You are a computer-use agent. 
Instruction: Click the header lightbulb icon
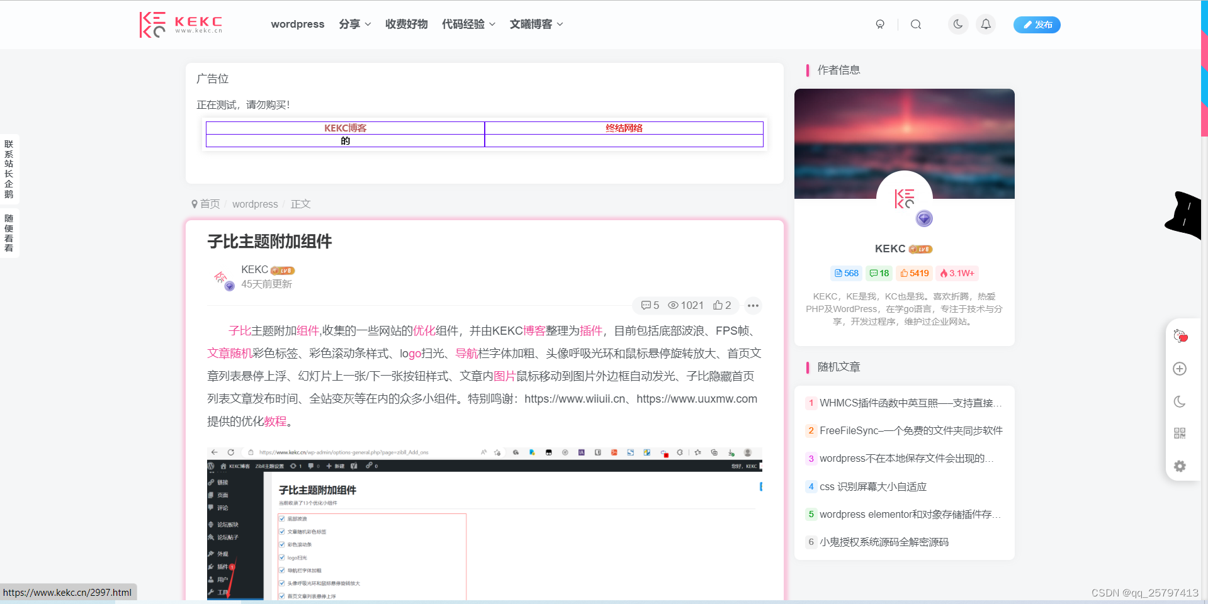pyautogui.click(x=880, y=25)
